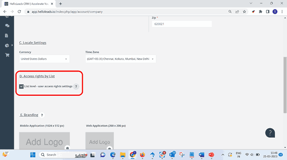
Task: Open a new browser tab
Action: pos(61,3)
